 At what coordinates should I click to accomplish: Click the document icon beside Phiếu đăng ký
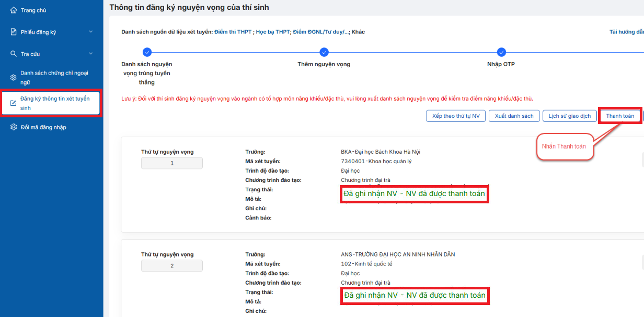[14, 32]
